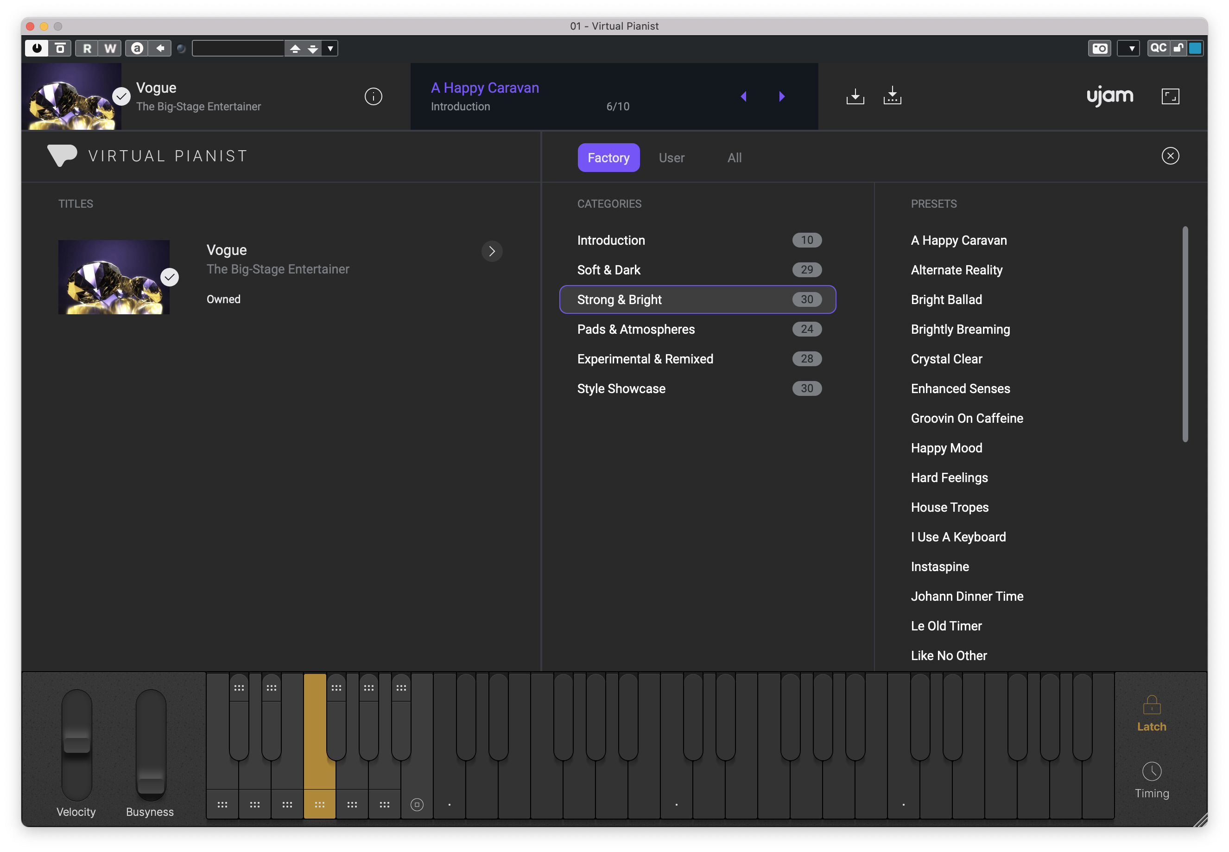Select the Pads & Atmospheres category
This screenshot has height=852, width=1229.
[x=697, y=330]
